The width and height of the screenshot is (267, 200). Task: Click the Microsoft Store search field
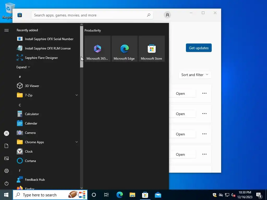click(x=92, y=15)
